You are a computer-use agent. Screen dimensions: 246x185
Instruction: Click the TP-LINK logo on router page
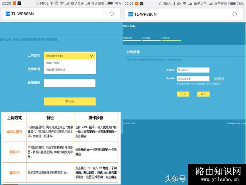point(129,26)
